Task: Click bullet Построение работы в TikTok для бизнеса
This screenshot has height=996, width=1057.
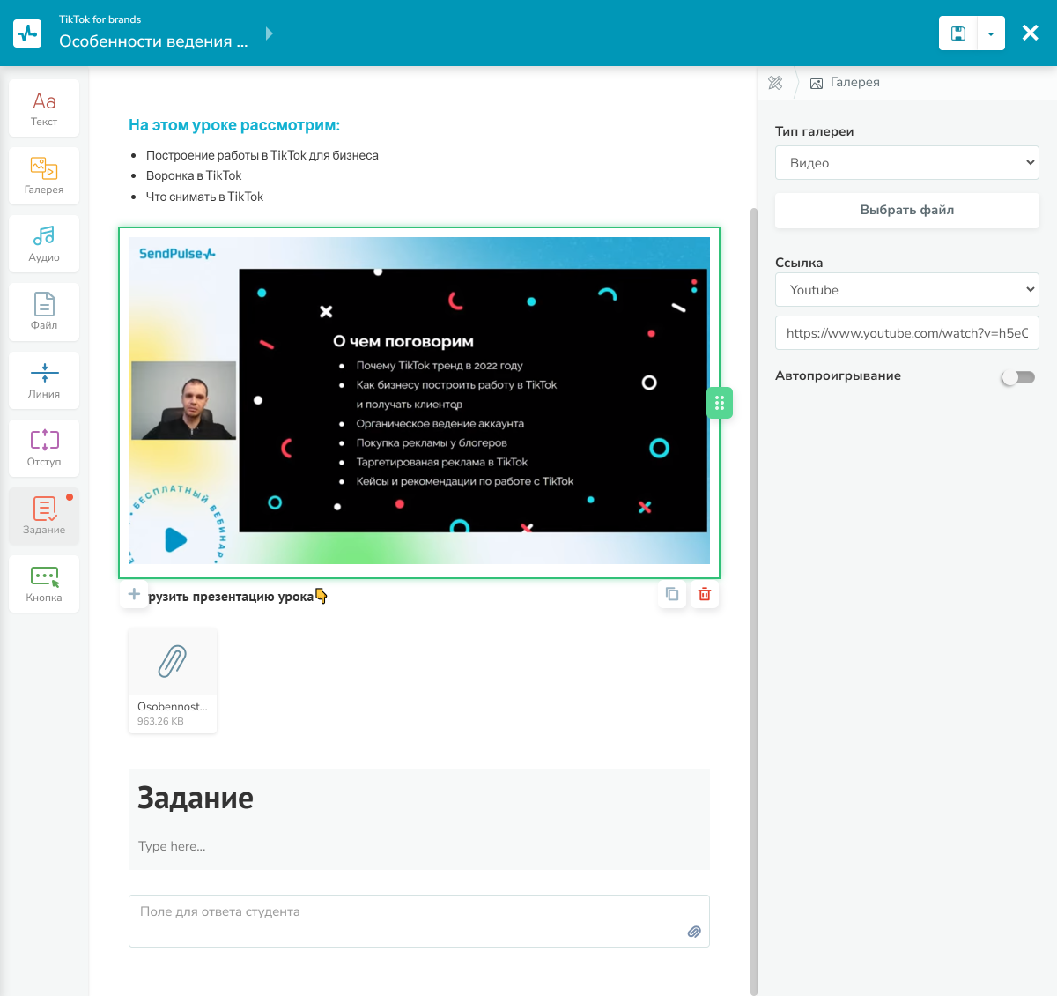Action: tap(262, 155)
